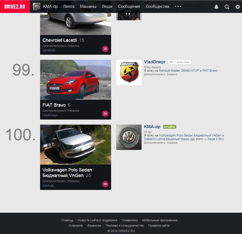The image size is (242, 234).
Task: Click the Daewoo Lanos Бешеный Мышь link
Action: click(167, 139)
